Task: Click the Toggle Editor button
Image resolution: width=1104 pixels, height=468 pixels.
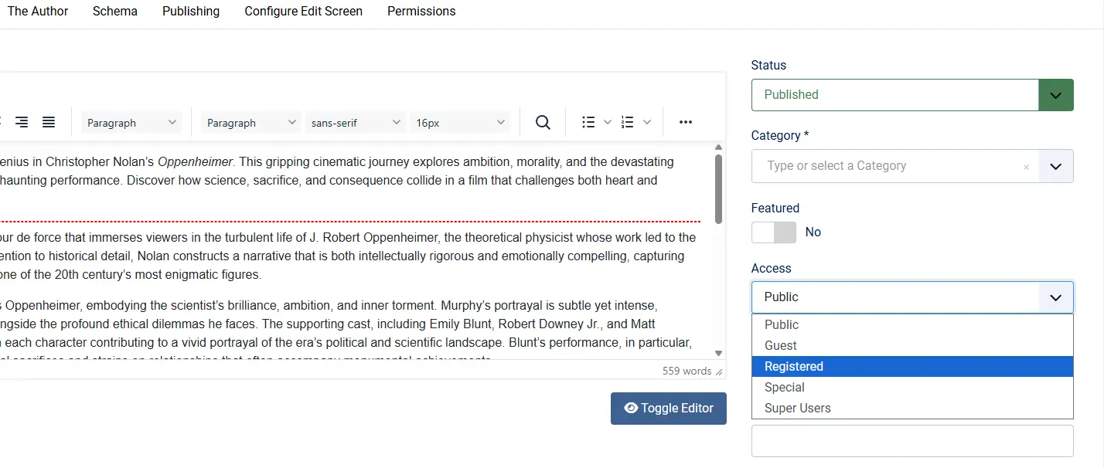Action: [668, 408]
